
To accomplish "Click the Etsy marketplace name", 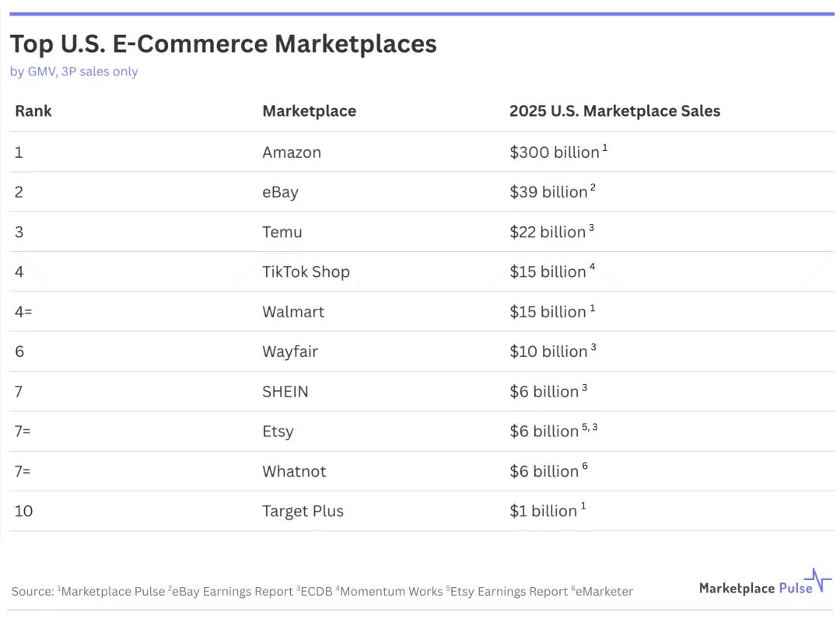I will click(278, 432).
